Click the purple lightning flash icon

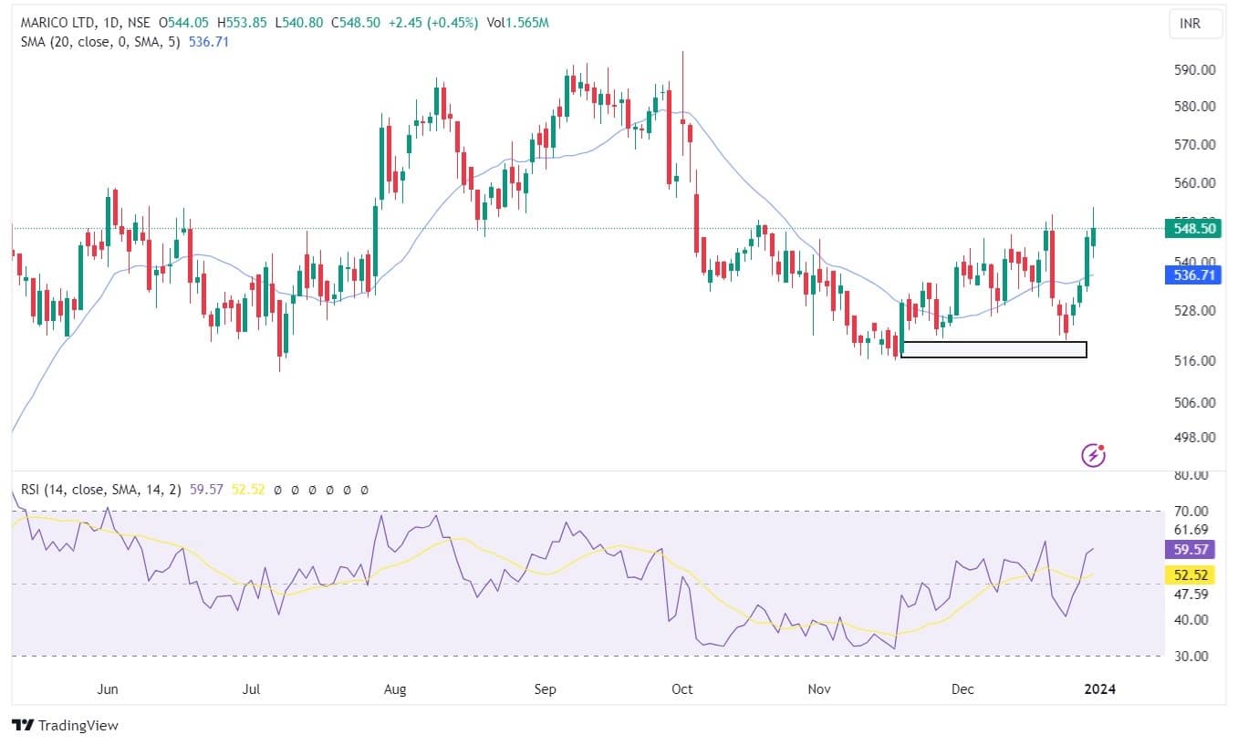tap(1093, 455)
